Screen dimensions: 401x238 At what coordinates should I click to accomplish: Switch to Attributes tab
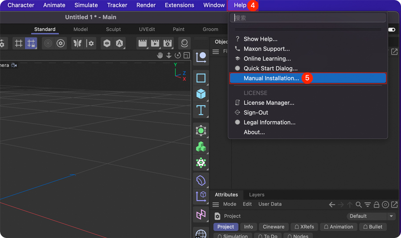(226, 195)
